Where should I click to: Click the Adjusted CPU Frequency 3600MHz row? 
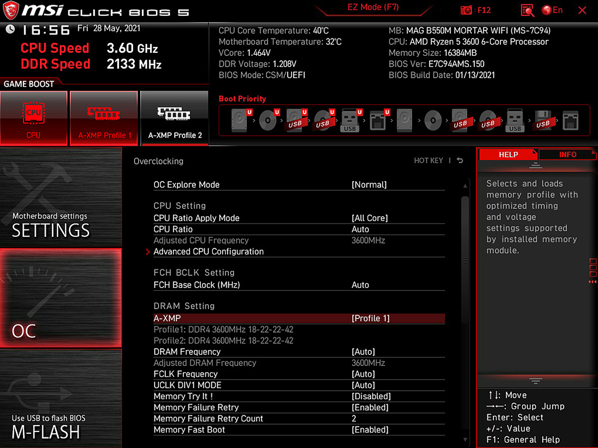(299, 240)
